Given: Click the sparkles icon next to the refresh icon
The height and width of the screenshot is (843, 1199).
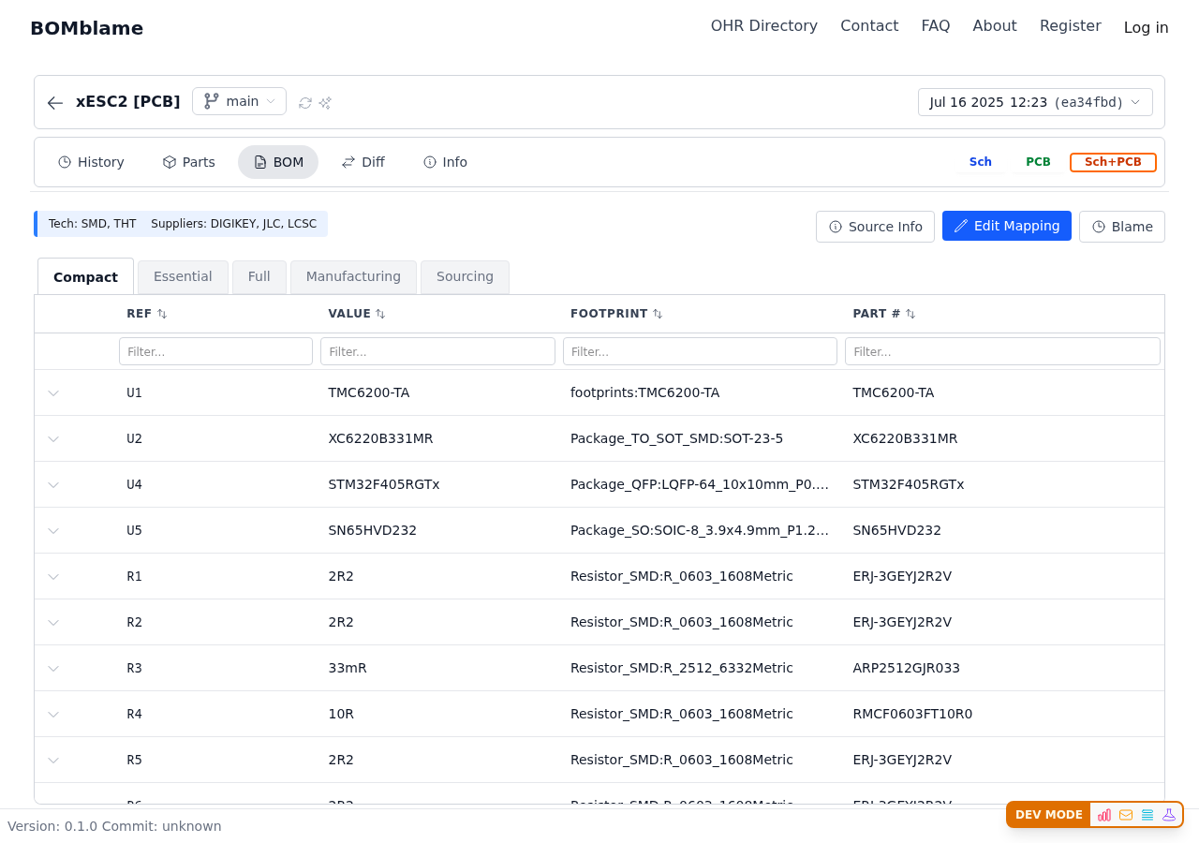Looking at the screenshot, I should point(325,103).
